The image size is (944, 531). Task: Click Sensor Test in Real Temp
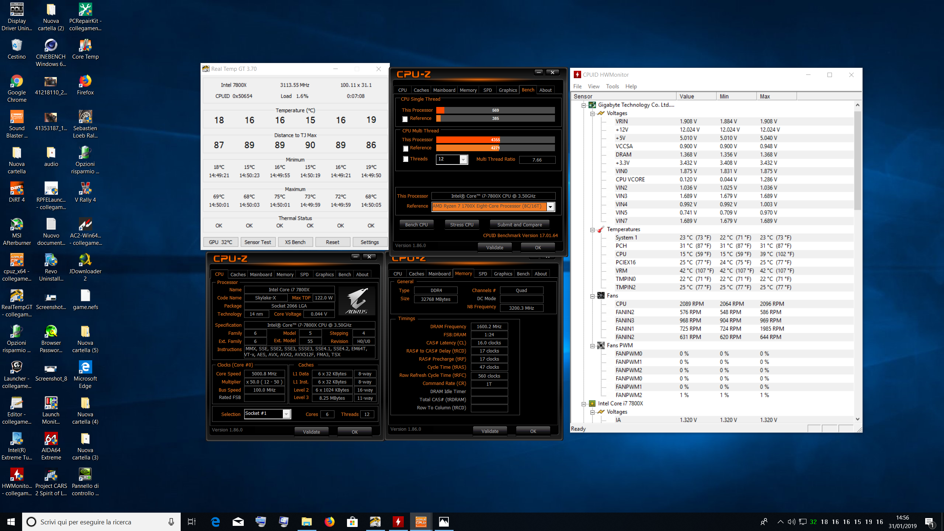[x=258, y=242]
